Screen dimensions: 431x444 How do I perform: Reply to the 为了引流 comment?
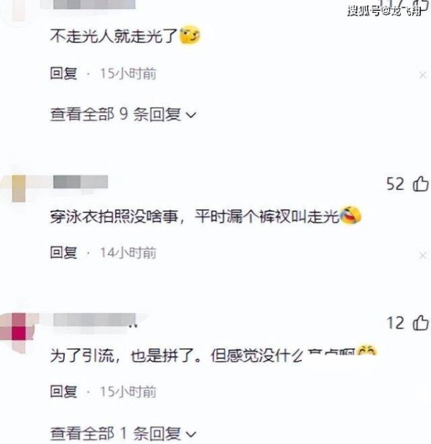pyautogui.click(x=64, y=391)
